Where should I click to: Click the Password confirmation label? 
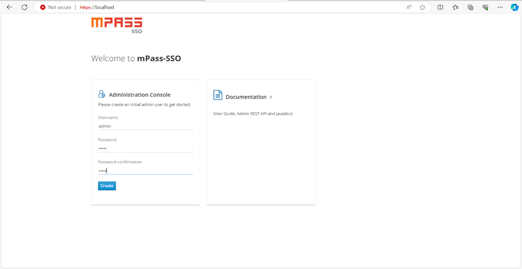[120, 162]
